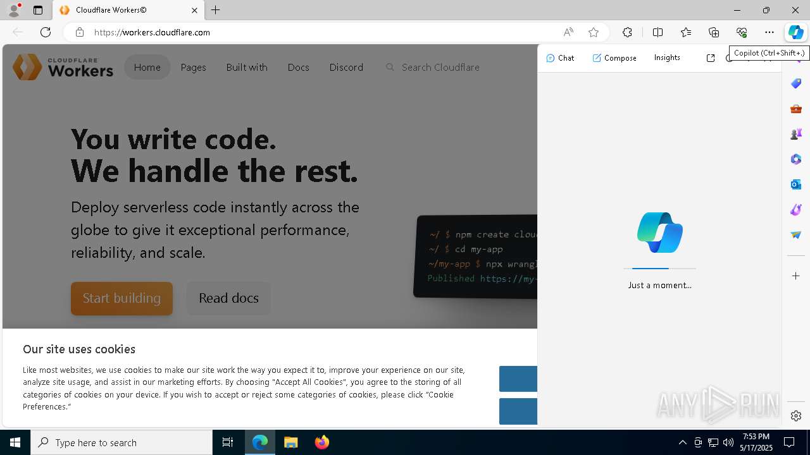Reload the current page
810x455 pixels.
point(46,32)
